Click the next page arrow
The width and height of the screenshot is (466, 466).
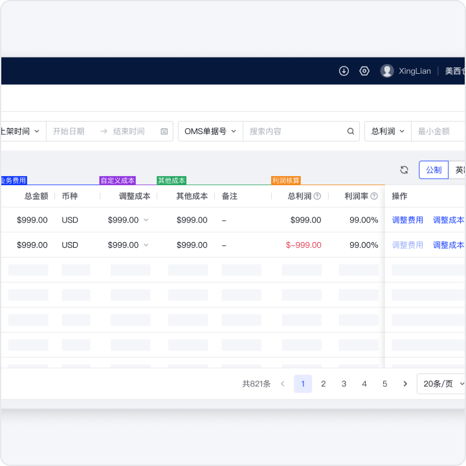405,384
